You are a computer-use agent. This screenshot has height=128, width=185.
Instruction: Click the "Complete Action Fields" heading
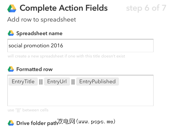64,8
